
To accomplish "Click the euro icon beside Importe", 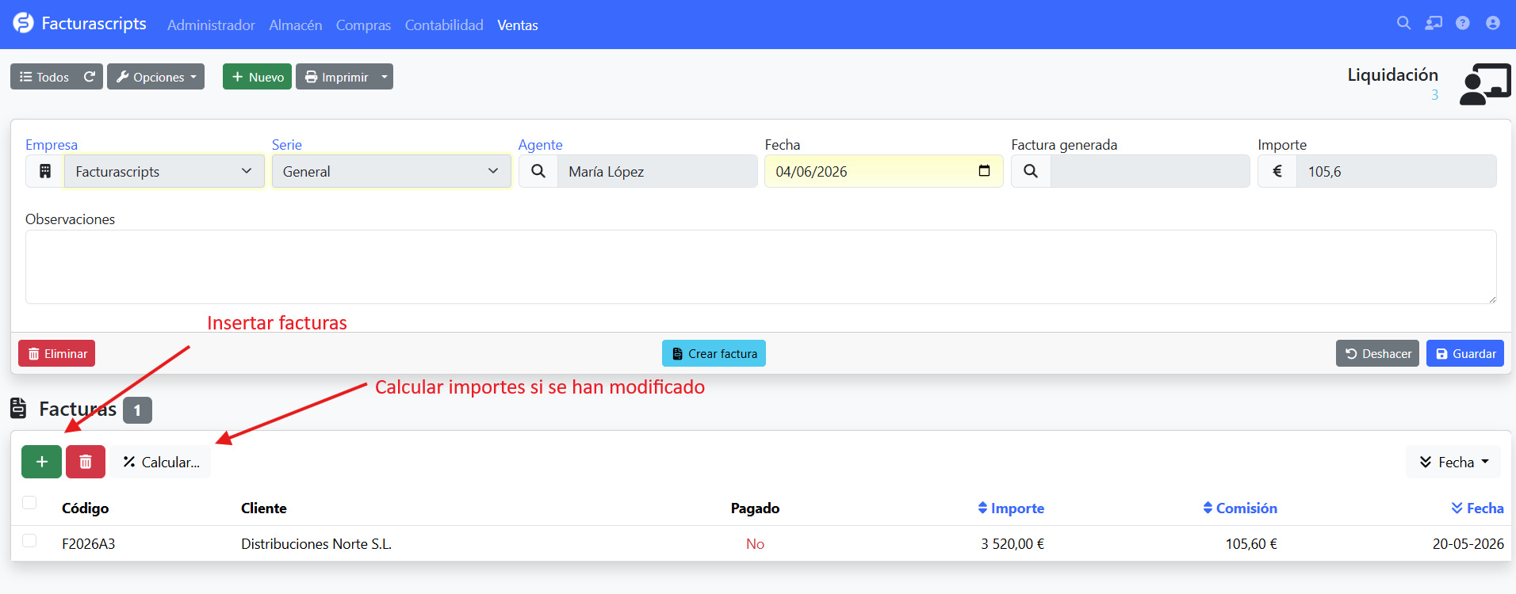I will (1277, 171).
